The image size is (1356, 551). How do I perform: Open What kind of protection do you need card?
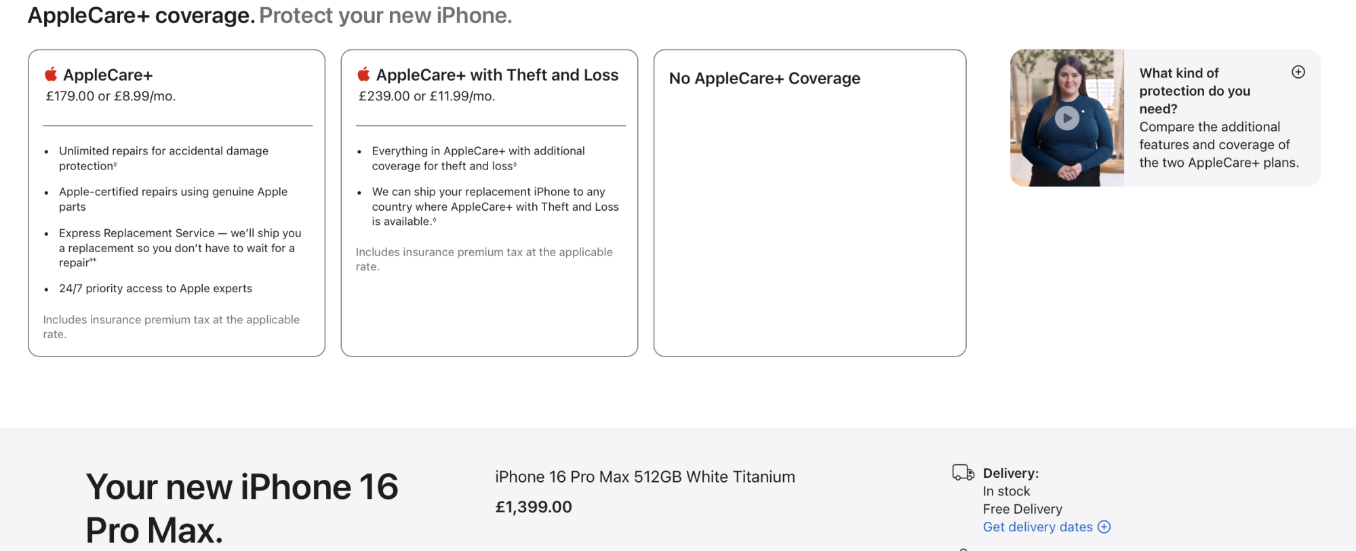[x=1165, y=118]
